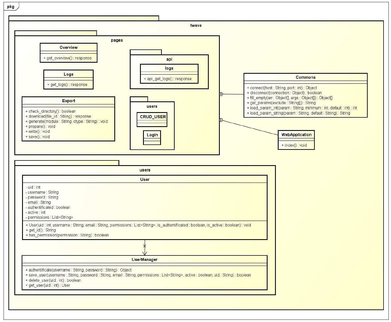The image size is (391, 322).
Task: Select the UserManager class header
Action: click(x=144, y=260)
